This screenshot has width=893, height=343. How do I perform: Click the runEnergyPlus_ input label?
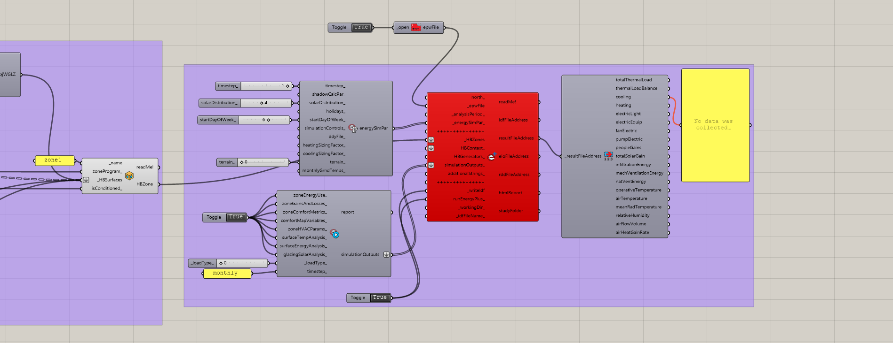coord(469,199)
